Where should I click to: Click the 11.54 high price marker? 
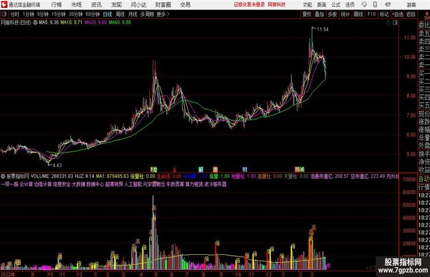tap(323, 30)
